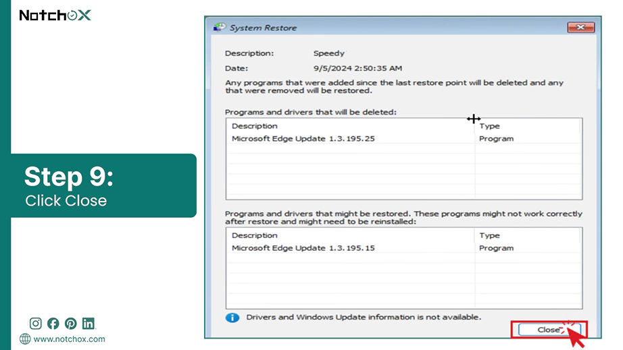Click the 'Programs and drivers that will be deleted' label
623x350 pixels.
311,112
